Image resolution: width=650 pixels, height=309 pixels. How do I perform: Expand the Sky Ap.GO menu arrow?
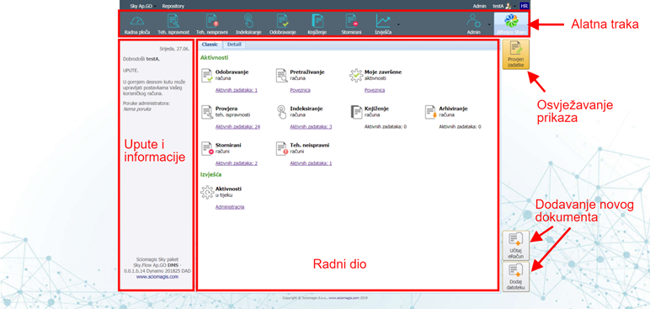[154, 7]
